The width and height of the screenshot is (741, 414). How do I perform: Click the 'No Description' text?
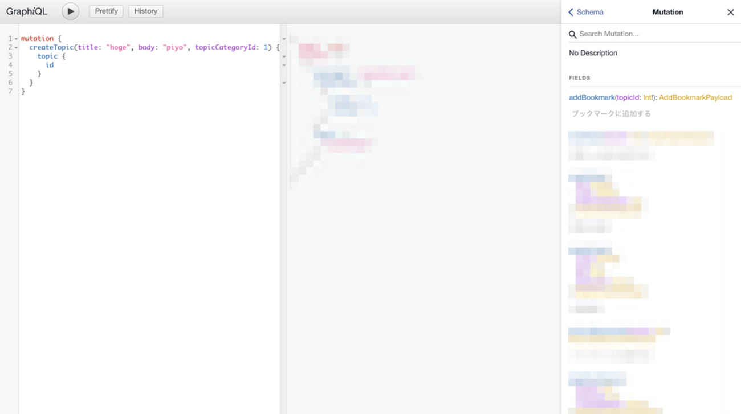point(593,53)
